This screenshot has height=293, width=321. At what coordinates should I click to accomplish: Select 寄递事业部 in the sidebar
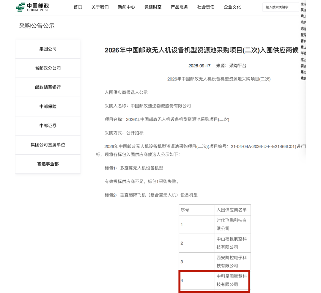(48, 164)
